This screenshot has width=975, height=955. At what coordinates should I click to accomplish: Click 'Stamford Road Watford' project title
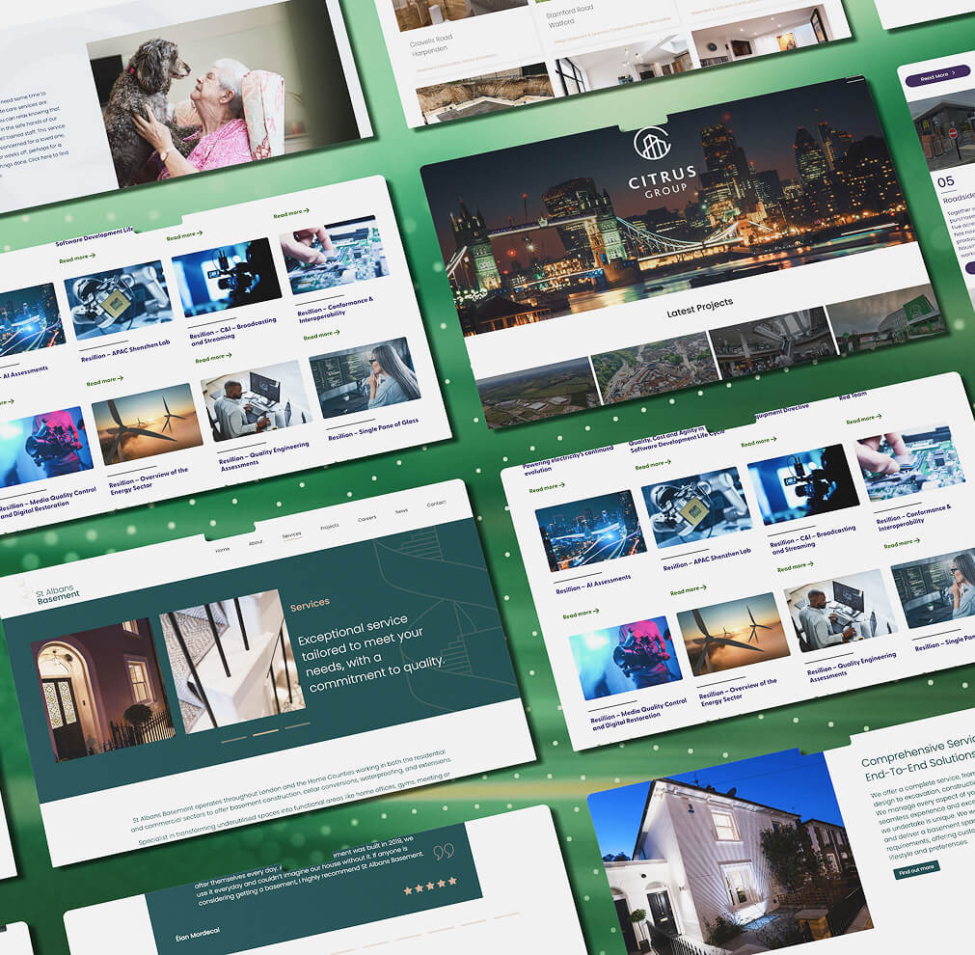[x=570, y=16]
